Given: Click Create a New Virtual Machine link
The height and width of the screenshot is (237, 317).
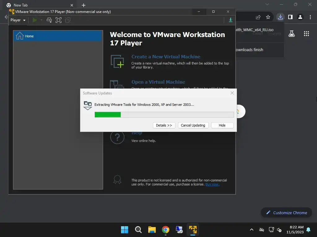Looking at the screenshot, I should coord(166,57).
